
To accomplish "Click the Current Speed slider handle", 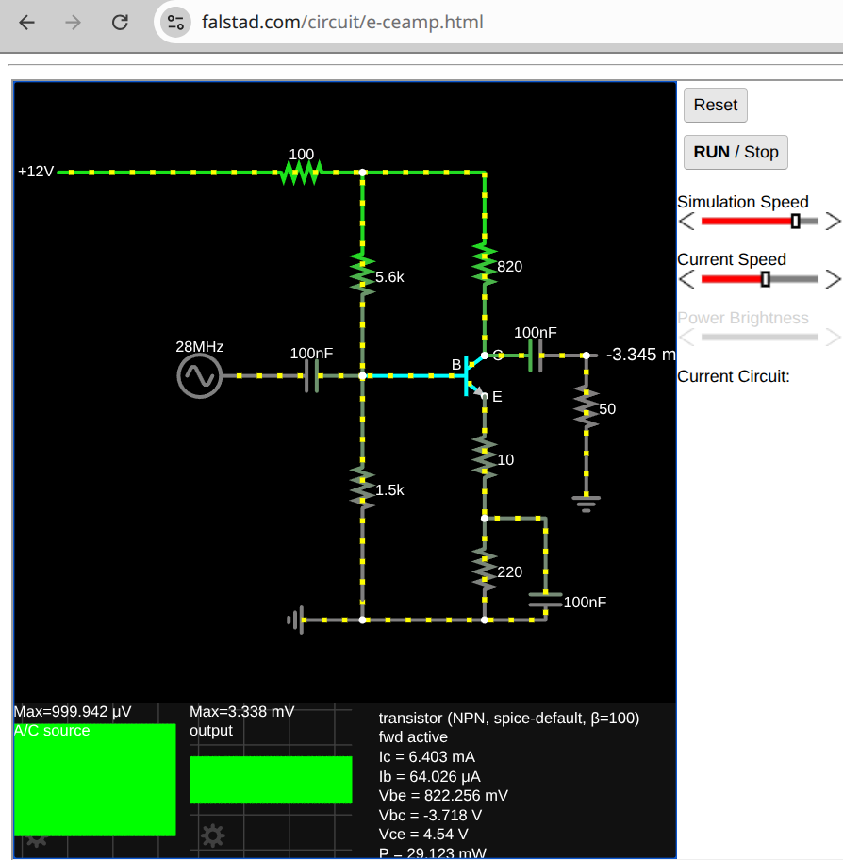I will pos(766,279).
